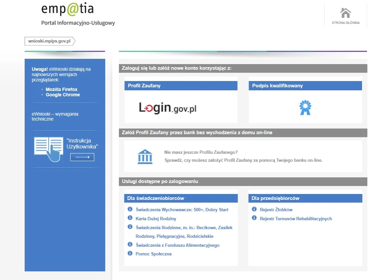Click the bank building icon
The width and height of the screenshot is (390, 280).
tap(145, 156)
